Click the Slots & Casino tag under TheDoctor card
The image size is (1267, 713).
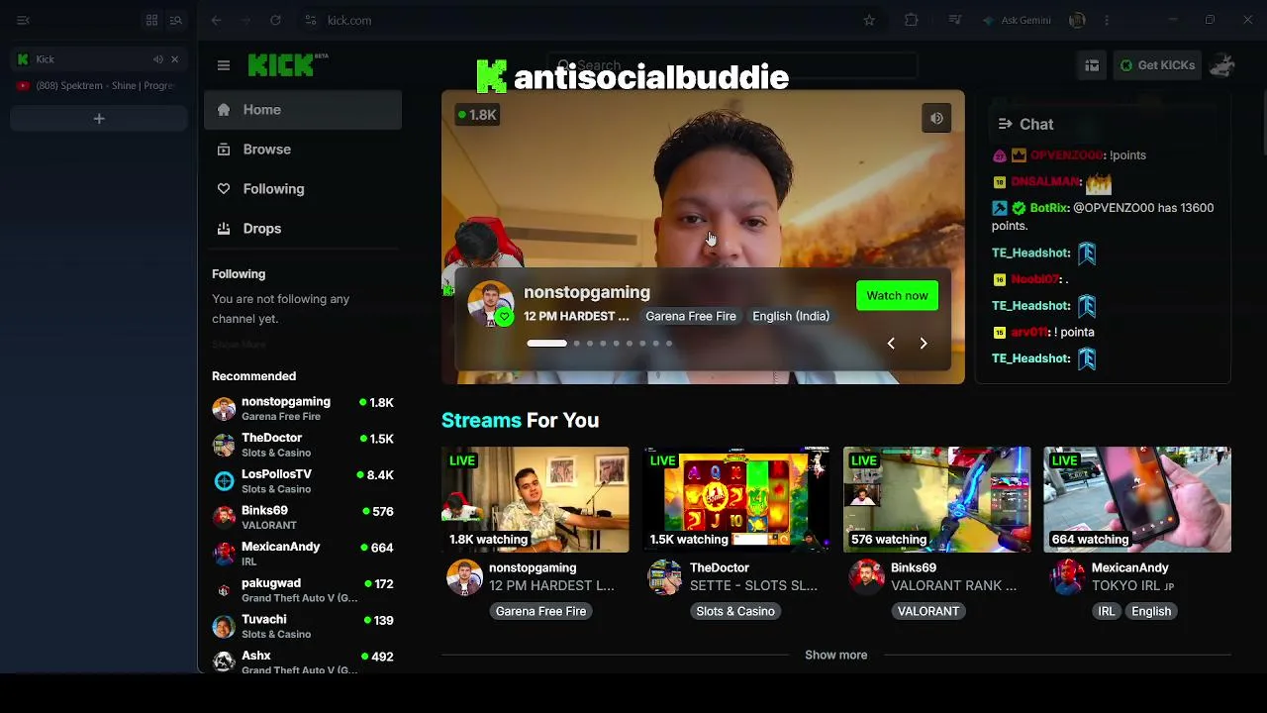coord(735,611)
